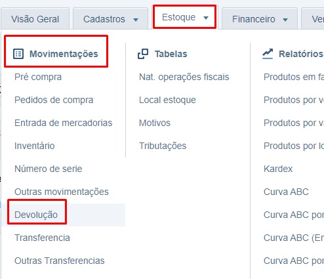Screen dimensions: 324x279
Task: Open Nat. operações fiscais table
Action: 184,77
